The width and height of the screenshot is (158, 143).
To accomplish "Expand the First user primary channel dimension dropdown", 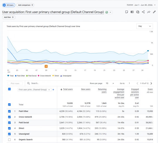I will point(34,90).
